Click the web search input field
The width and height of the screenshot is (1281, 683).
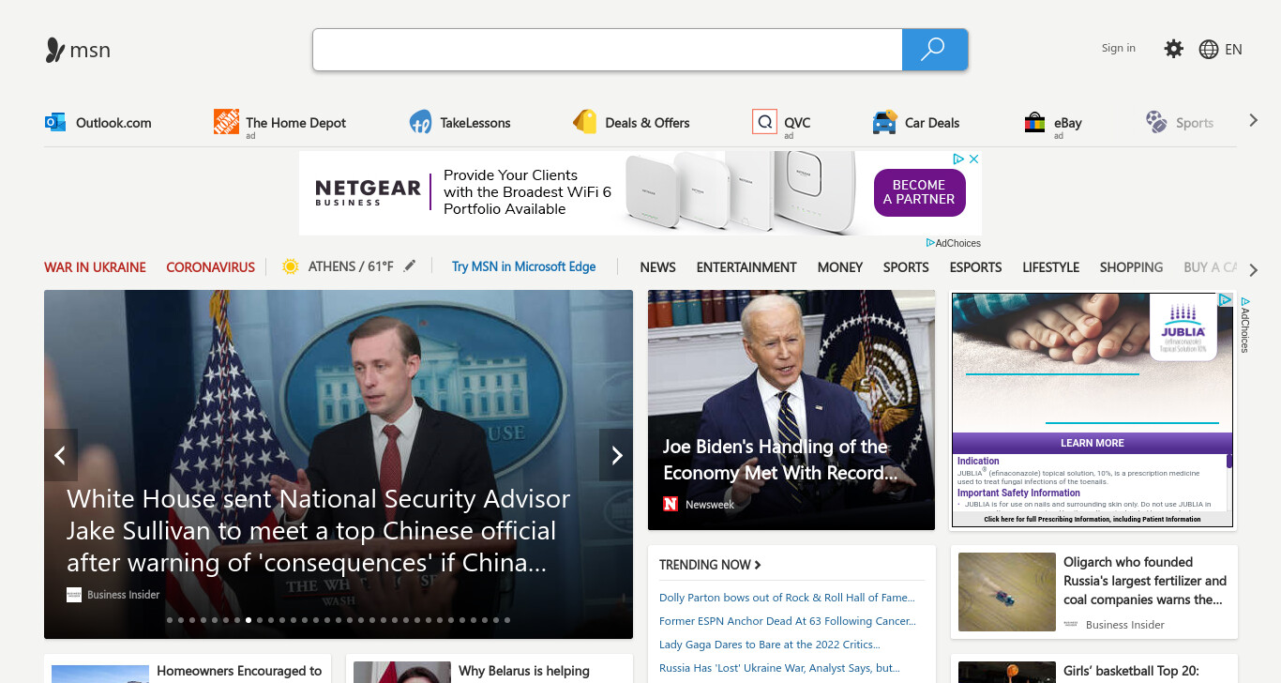click(608, 50)
